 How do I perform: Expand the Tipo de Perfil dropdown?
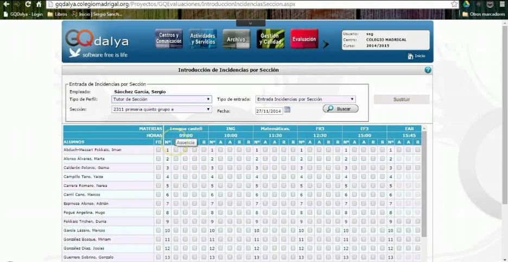point(162,99)
